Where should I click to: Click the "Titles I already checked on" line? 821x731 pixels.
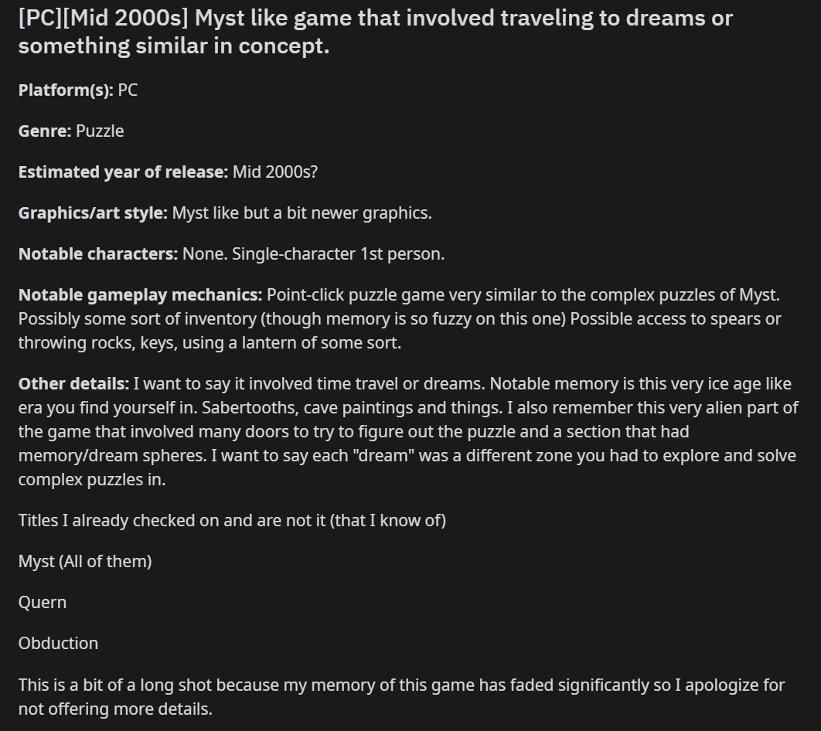click(x=232, y=520)
